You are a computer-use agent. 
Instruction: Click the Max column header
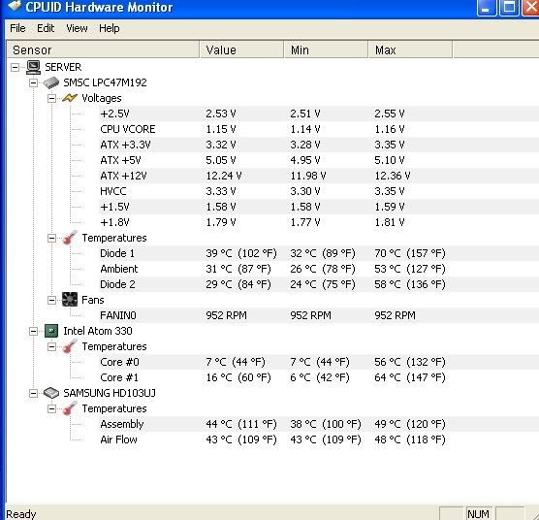click(410, 49)
